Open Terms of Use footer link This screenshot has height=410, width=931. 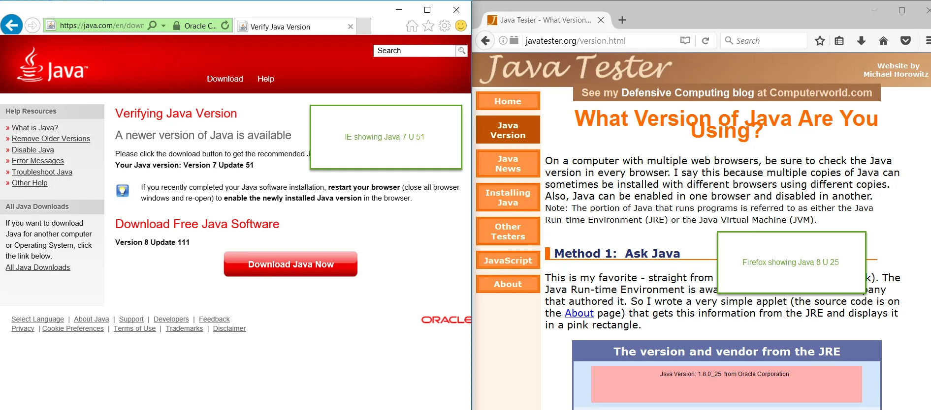[x=134, y=328]
